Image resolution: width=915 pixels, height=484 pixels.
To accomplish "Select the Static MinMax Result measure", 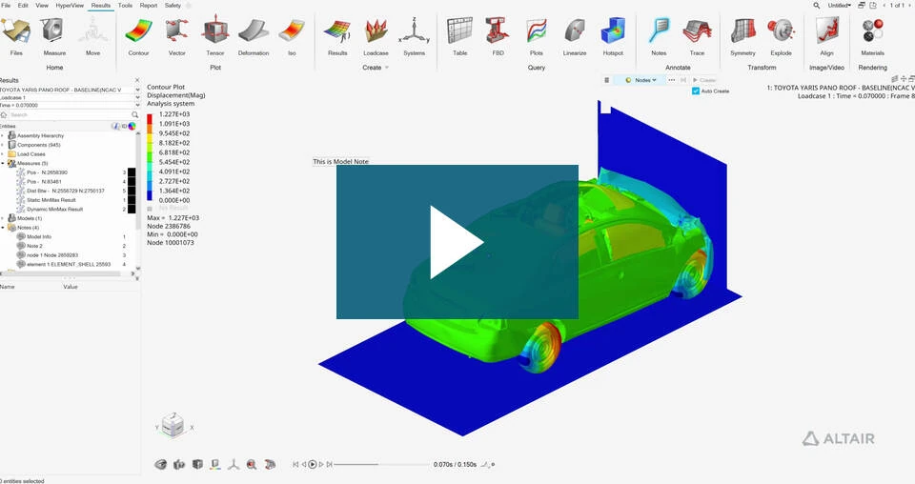I will [51, 200].
